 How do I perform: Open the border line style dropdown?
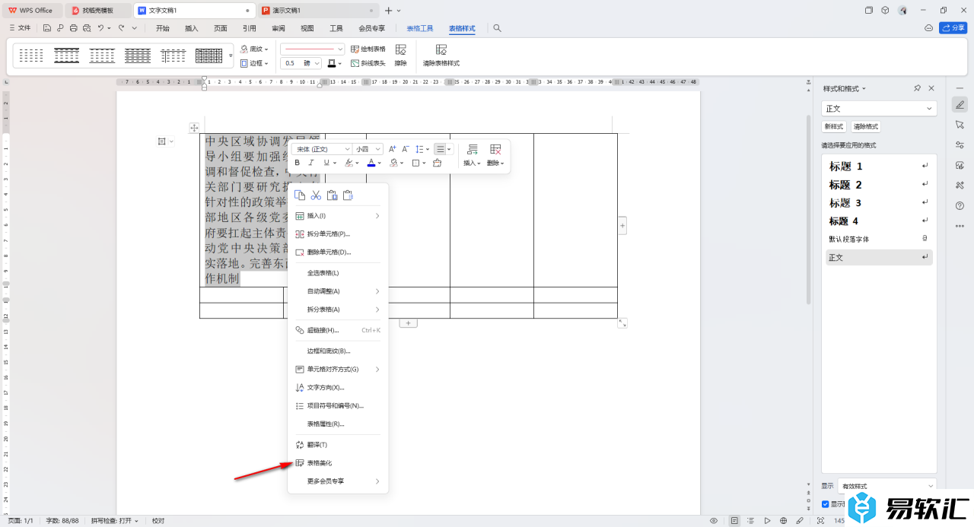312,49
